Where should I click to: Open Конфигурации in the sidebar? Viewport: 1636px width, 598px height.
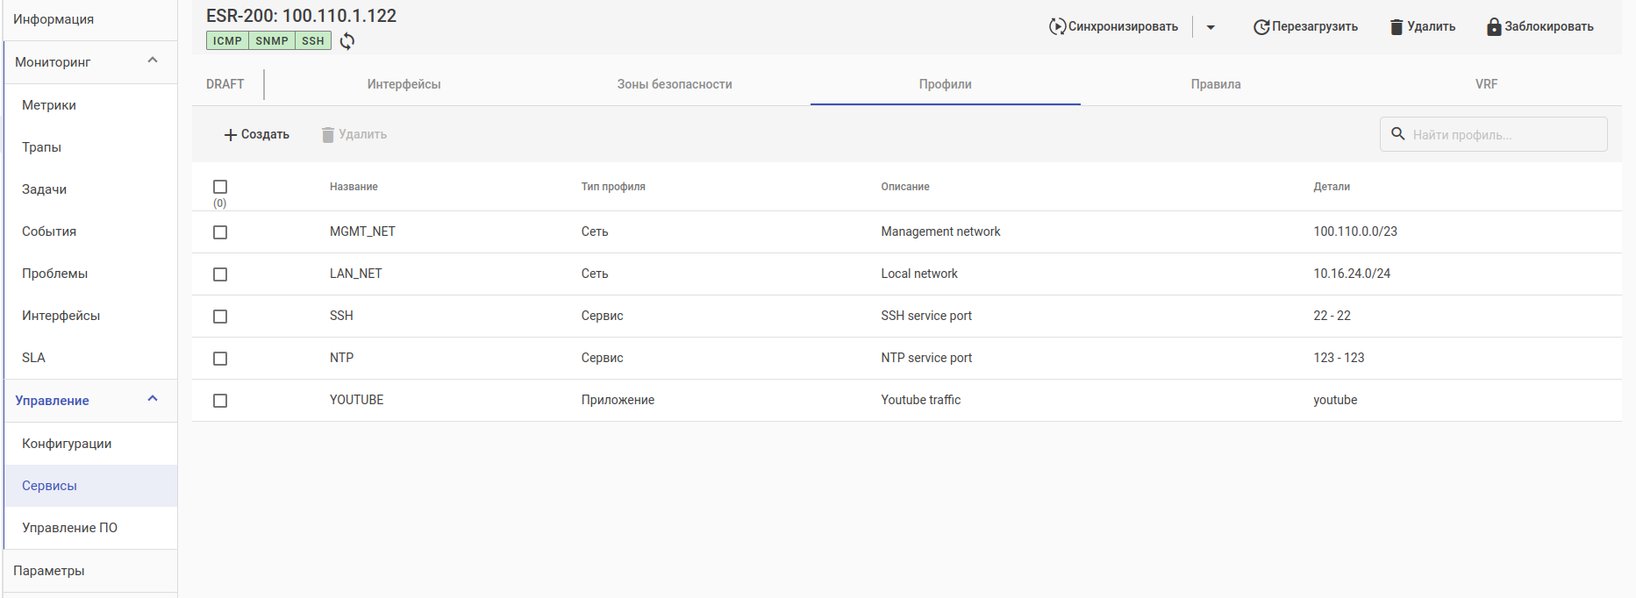[67, 444]
